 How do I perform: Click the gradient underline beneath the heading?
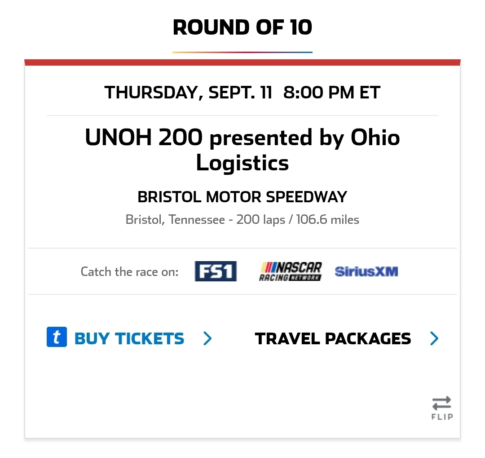coord(242,52)
